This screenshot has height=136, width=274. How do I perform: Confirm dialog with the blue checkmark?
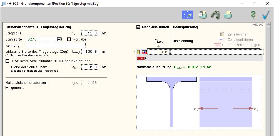266,14
